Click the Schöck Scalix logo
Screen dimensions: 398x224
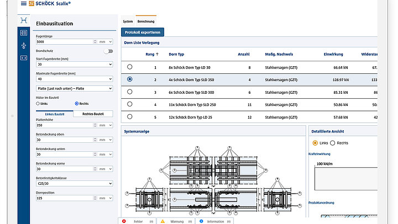pos(50,3)
